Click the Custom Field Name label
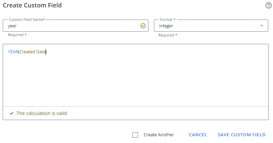 (x=27, y=20)
